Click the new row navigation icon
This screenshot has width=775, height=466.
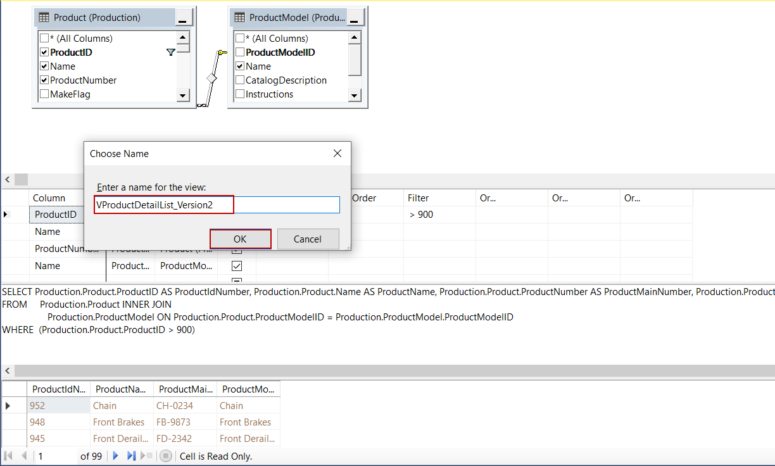pos(146,456)
